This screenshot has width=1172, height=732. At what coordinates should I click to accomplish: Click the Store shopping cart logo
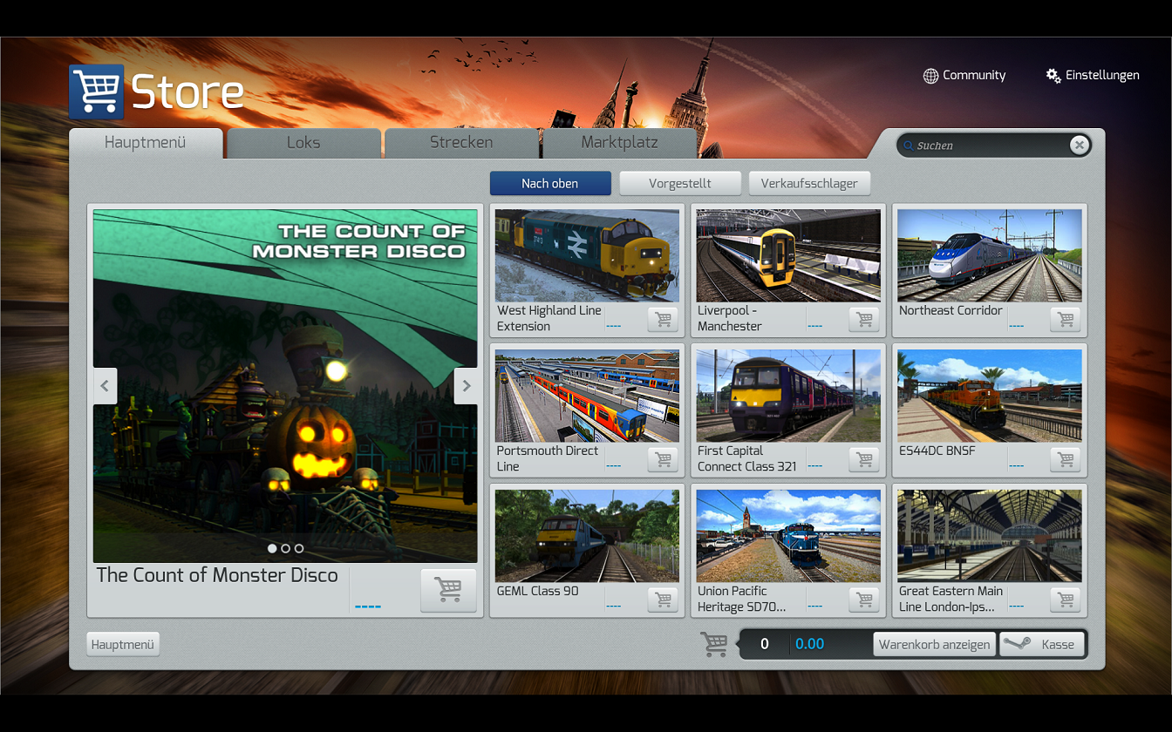pyautogui.click(x=97, y=91)
